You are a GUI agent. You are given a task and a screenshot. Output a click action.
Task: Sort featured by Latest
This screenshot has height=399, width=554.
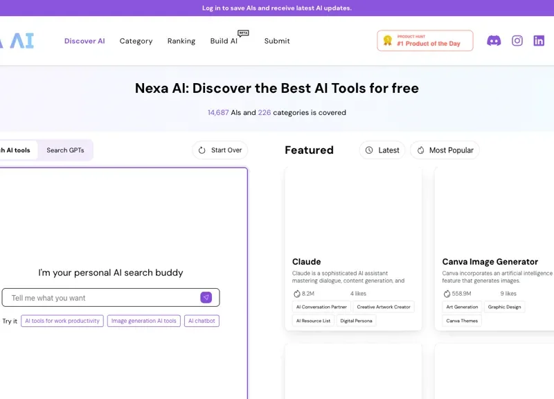[x=382, y=150]
